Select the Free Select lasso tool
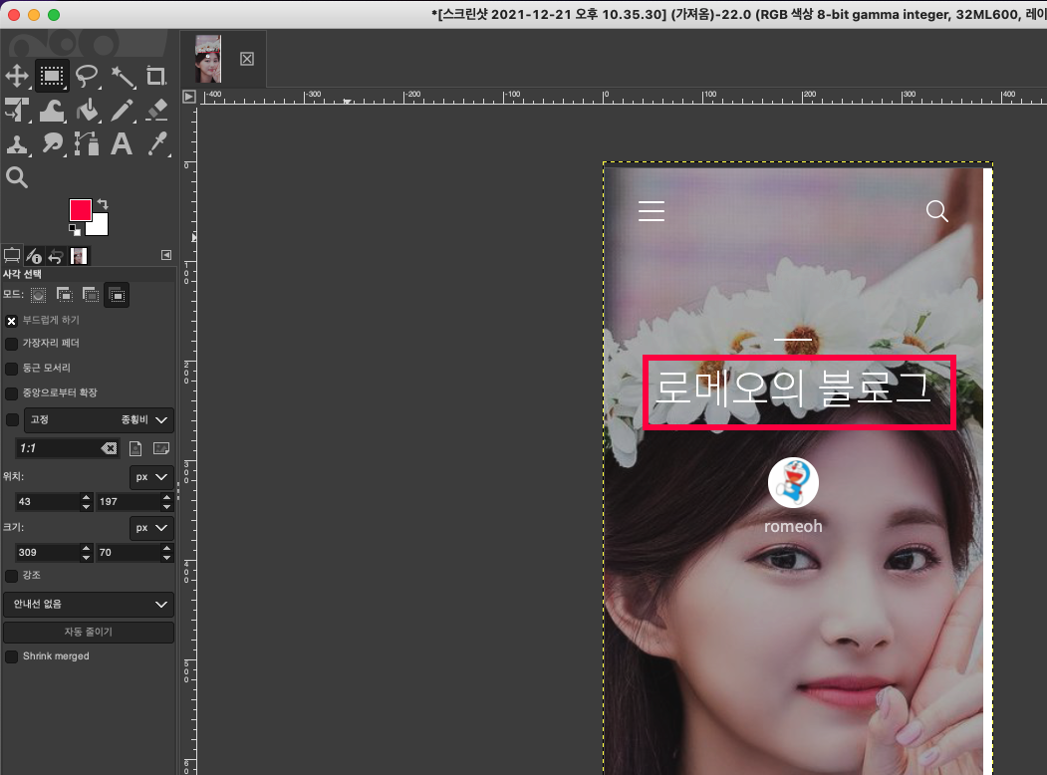Viewport: 1047px width, 775px height. 87,76
